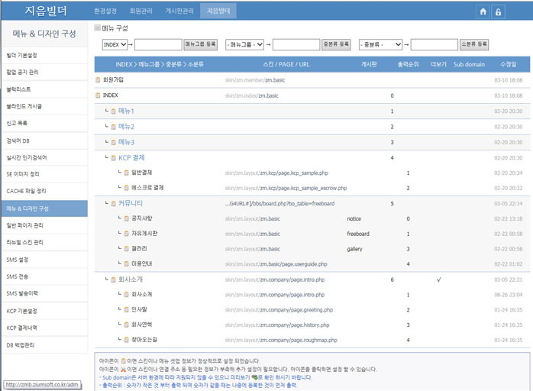Click the clipboard icon beside 회원가입

click(98, 79)
